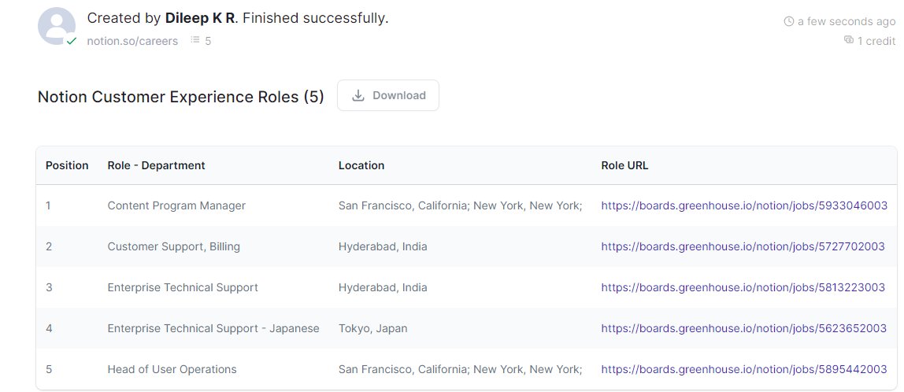Click the user avatar icon
The height and width of the screenshot is (392, 904).
pos(57,26)
